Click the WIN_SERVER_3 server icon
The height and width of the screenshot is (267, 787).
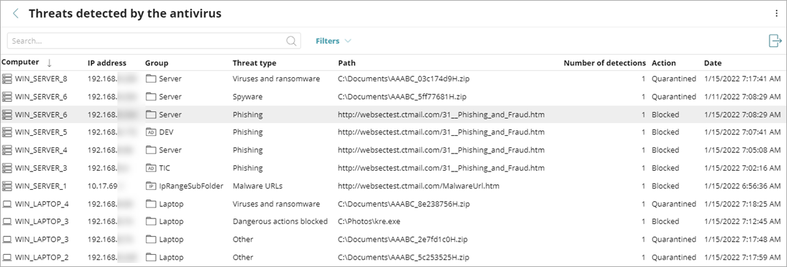click(x=7, y=167)
